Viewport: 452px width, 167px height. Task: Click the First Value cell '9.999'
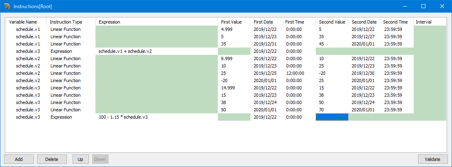click(x=234, y=59)
